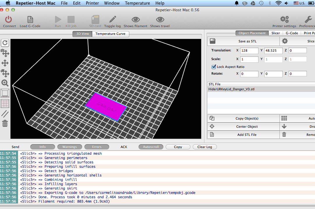
Task: Open the Time Machine menu bar icon
Action: pyautogui.click(x=261, y=3)
